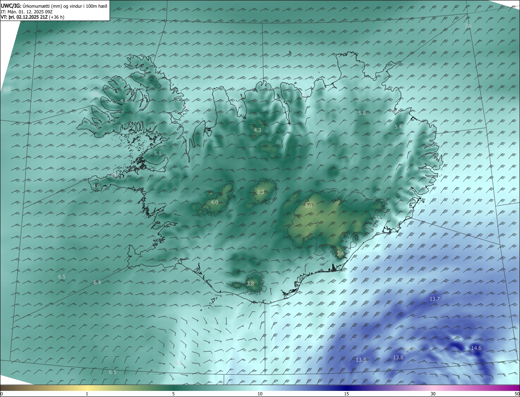The image size is (520, 397).
Task: Click the 13.3 value label
Action: coord(361,360)
